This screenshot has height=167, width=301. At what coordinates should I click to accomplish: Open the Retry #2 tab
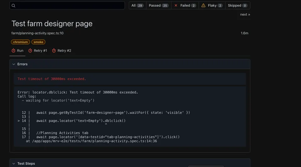pyautogui.click(x=62, y=51)
